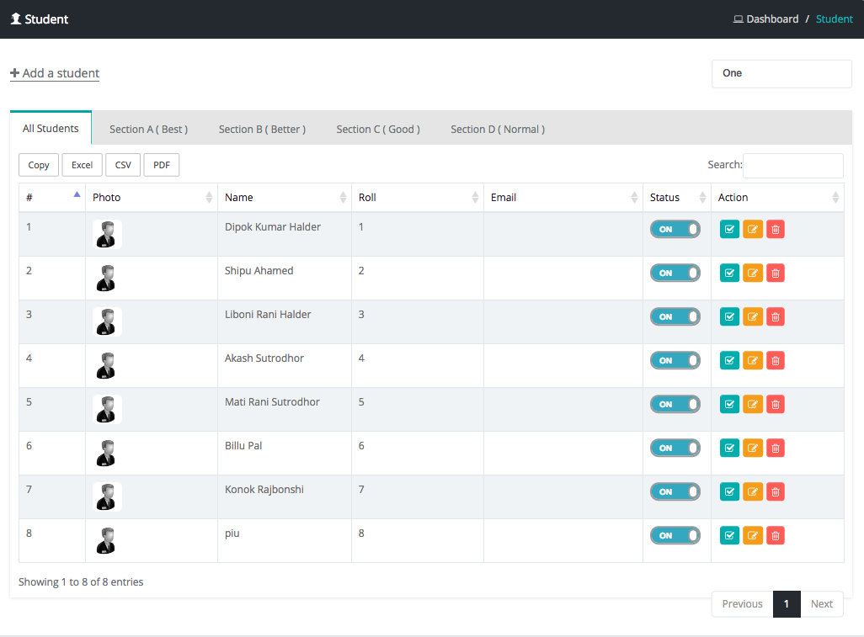
Task: Toggle the status switch for piu
Action: [x=675, y=535]
